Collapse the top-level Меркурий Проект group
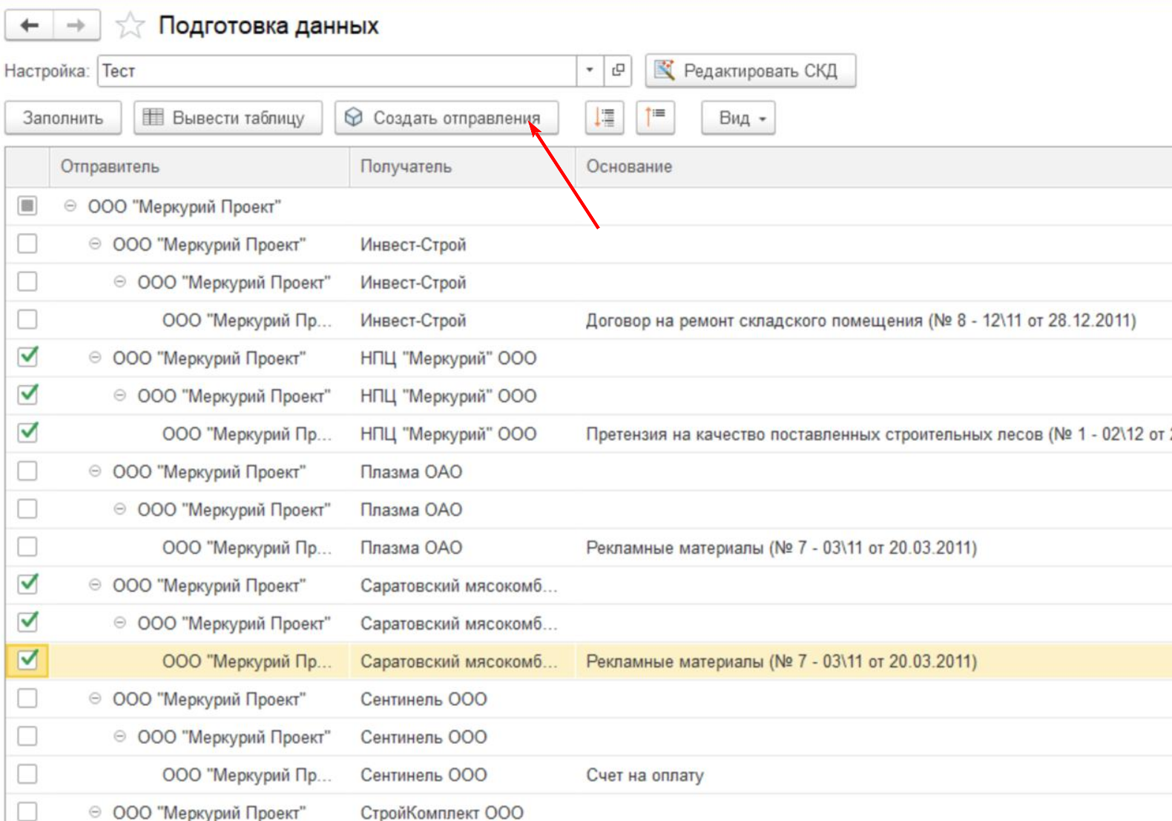1172x821 pixels. 70,206
